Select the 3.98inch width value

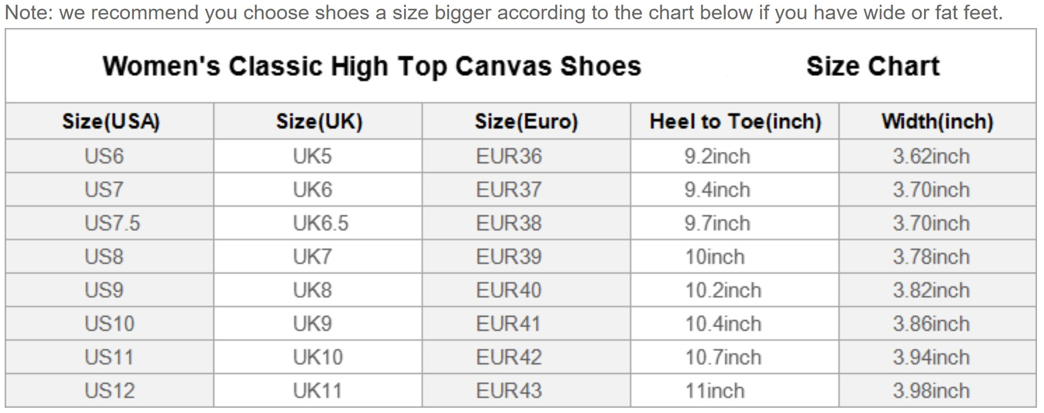pyautogui.click(x=931, y=390)
